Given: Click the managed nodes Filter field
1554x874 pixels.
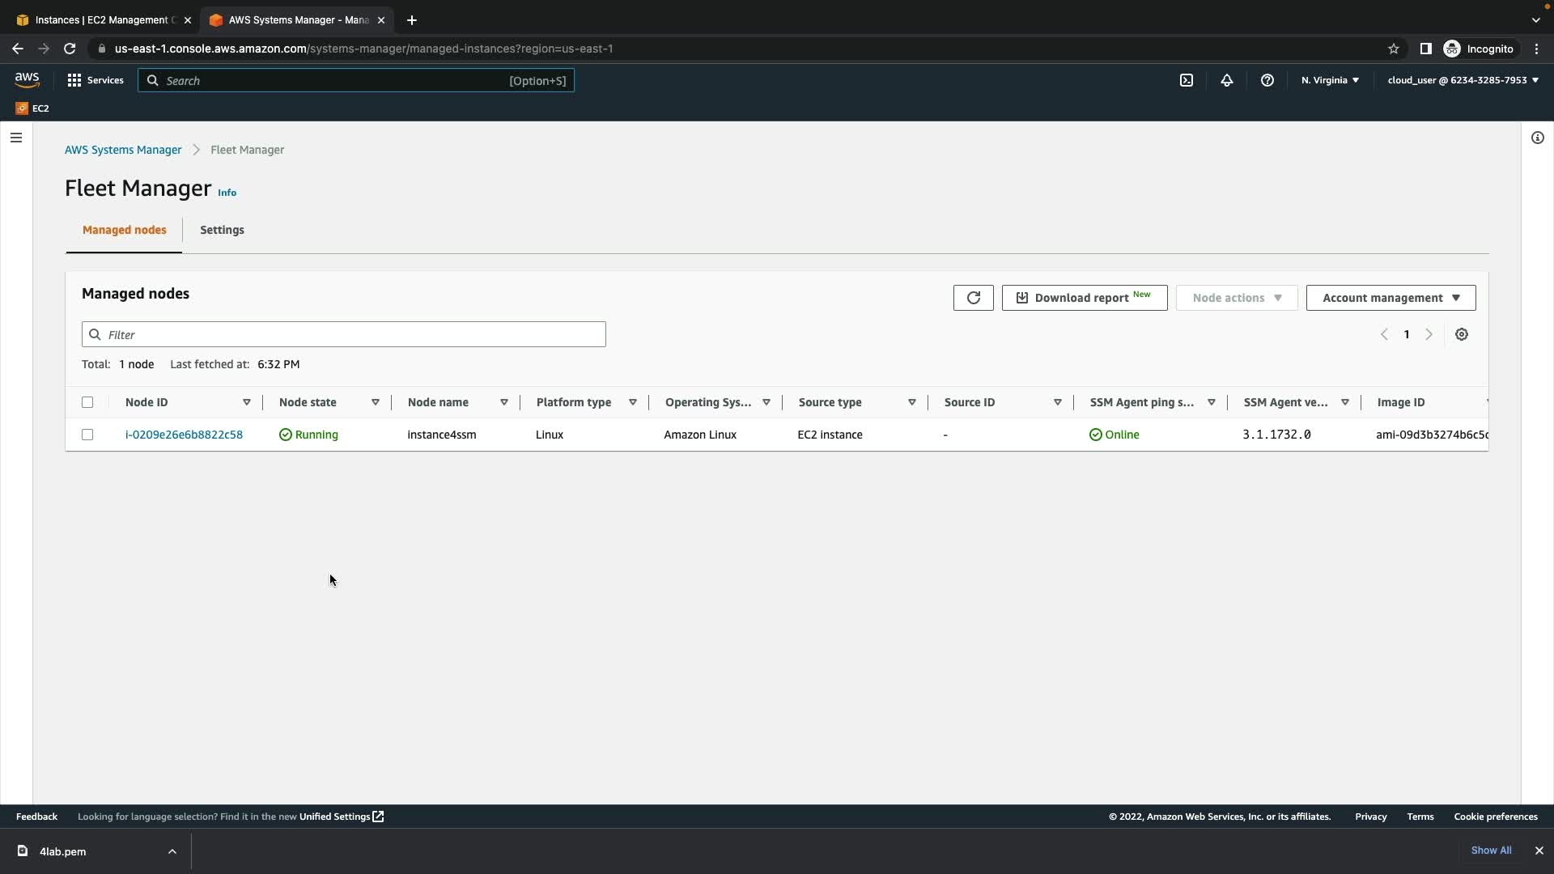Looking at the screenshot, I should point(344,334).
